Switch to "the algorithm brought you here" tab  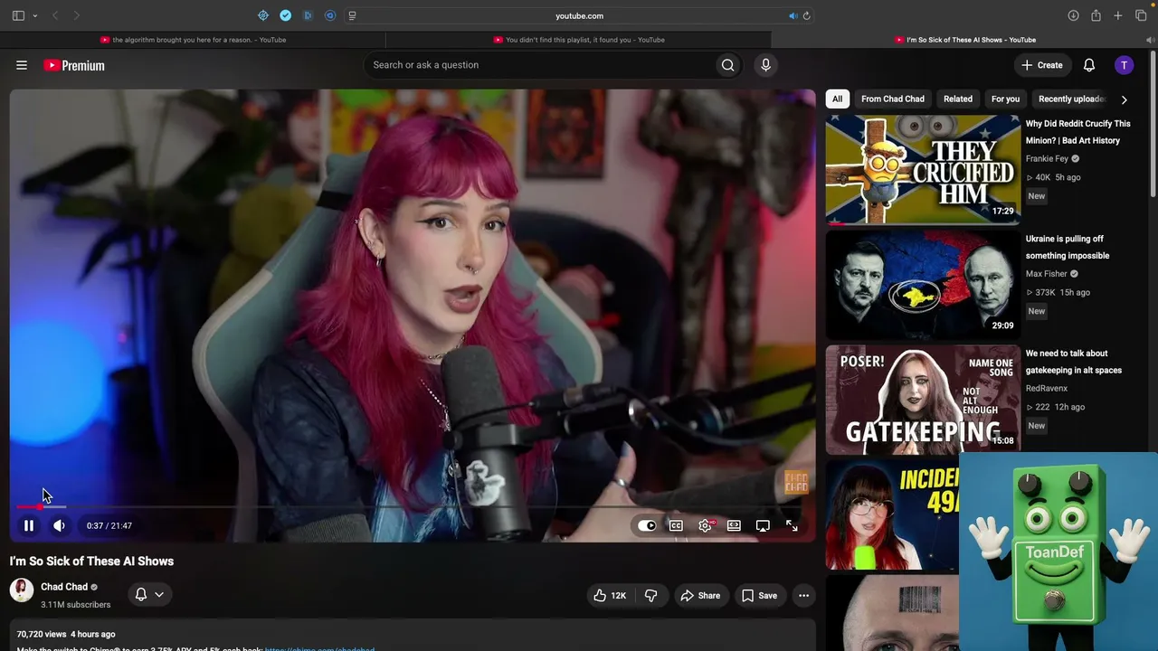193,40
